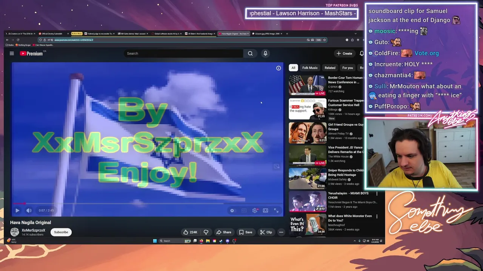The width and height of the screenshot is (483, 271).
Task: Open the weather widget on the taskbar
Action: [12, 241]
